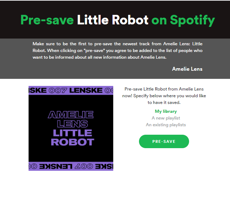The height and width of the screenshot is (198, 230).
Task: Click the white Little Robot heading title
Action: [x=113, y=20]
